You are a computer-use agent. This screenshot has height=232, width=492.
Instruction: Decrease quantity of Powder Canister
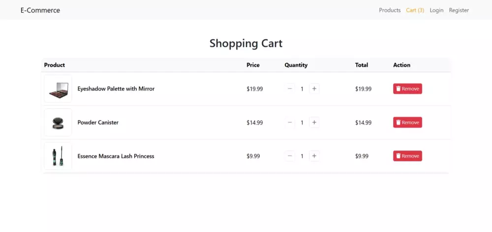pos(290,123)
